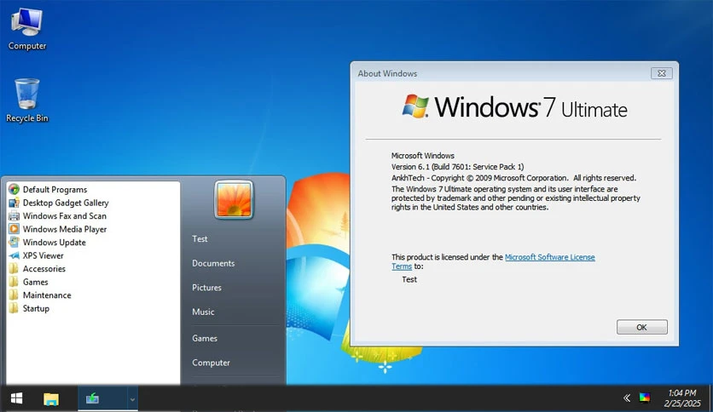The height and width of the screenshot is (412, 713).
Task: Click the active program icon on taskbar
Action: pyautogui.click(x=93, y=398)
